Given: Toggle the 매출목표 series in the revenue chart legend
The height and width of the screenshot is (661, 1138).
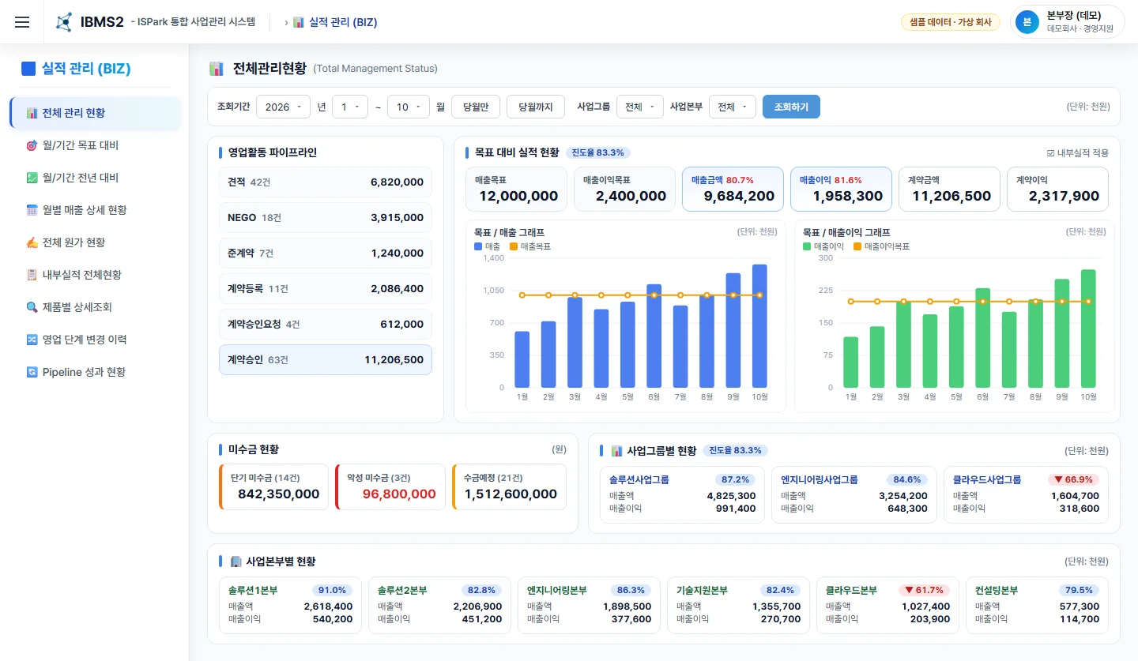Looking at the screenshot, I should (x=529, y=246).
